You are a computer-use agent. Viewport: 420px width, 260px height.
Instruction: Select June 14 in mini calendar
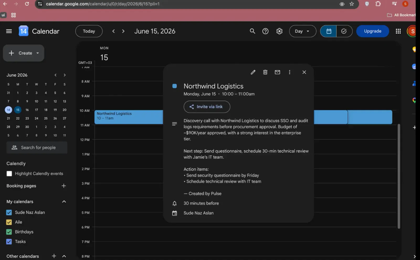[x=8, y=110]
